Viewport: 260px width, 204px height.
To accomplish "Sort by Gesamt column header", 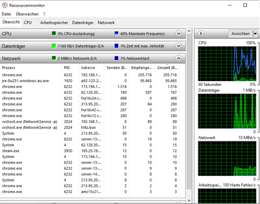I will pos(167,68).
